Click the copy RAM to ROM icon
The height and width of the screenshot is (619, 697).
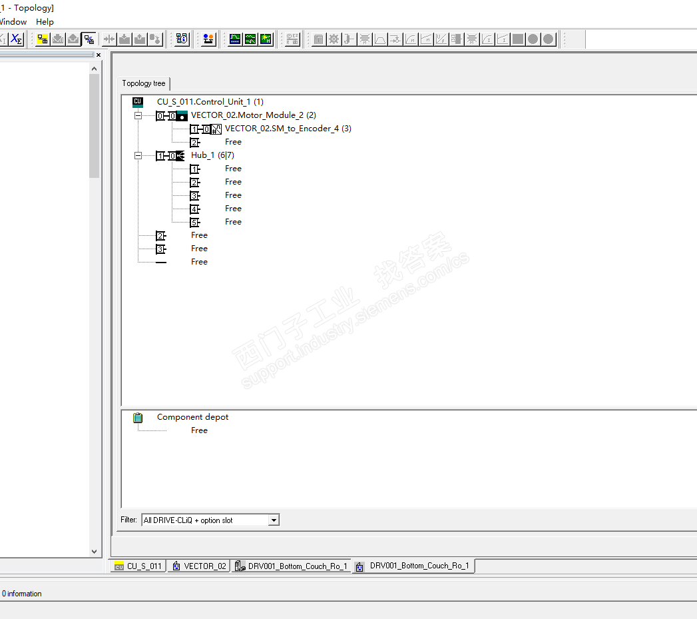155,39
